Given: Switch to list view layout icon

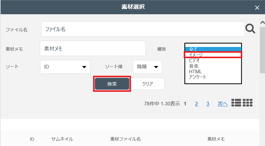Looking at the screenshot, I should pyautogui.click(x=236, y=103).
